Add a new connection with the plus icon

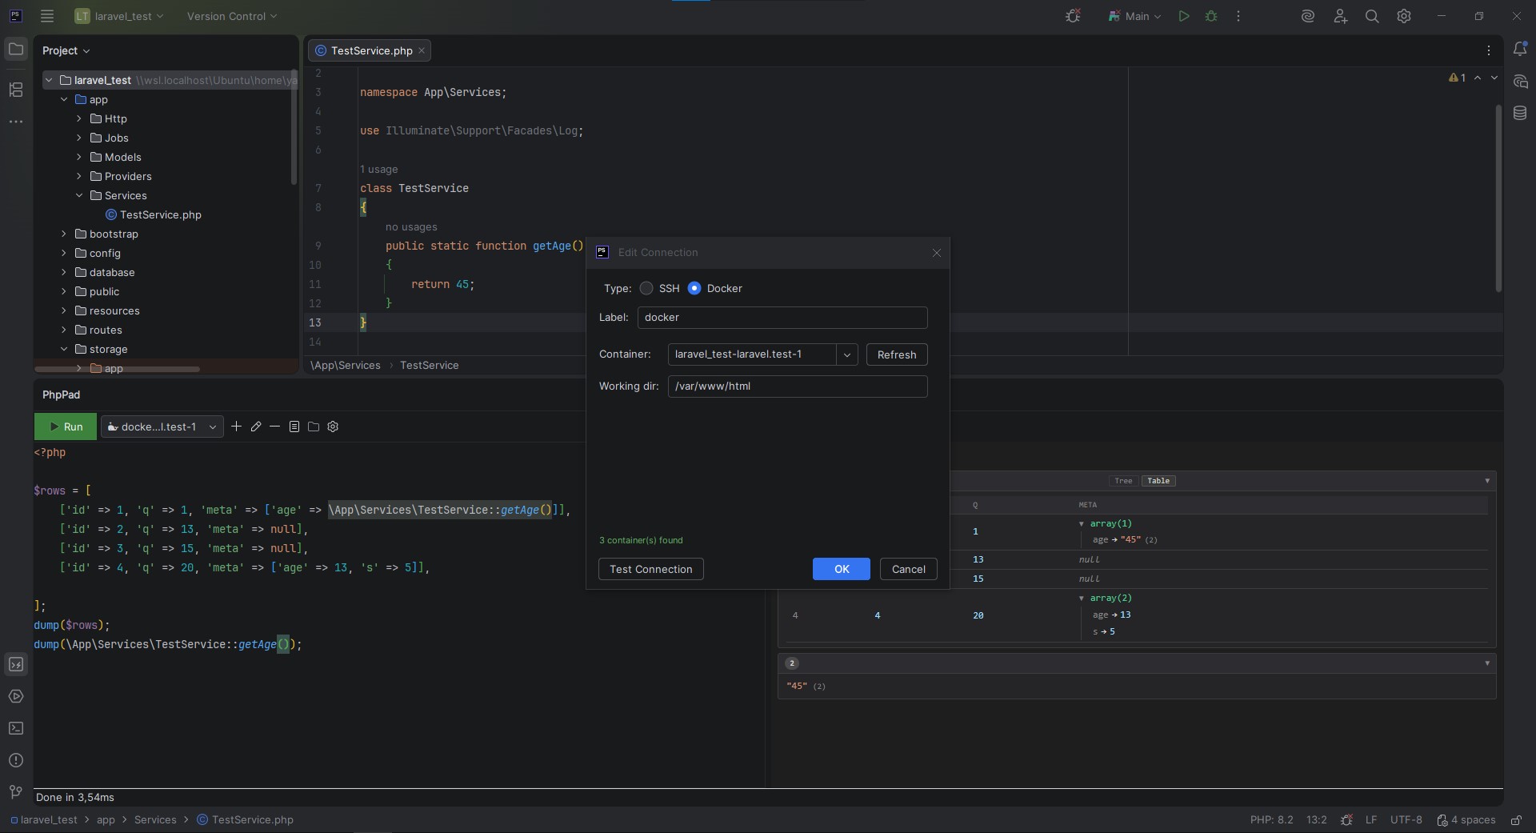236,427
